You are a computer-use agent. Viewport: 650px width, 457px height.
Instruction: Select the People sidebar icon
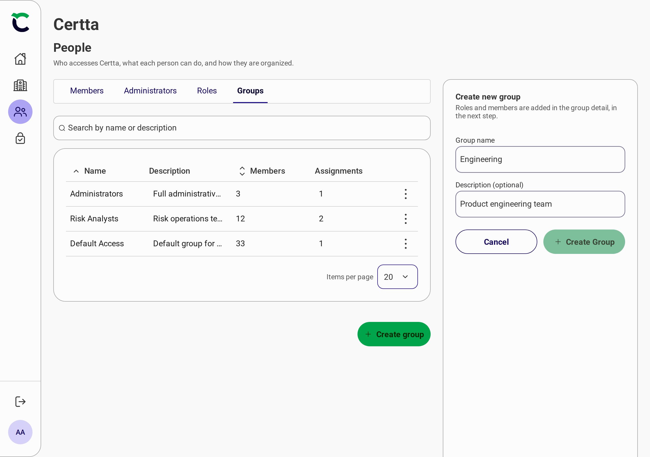tap(20, 111)
